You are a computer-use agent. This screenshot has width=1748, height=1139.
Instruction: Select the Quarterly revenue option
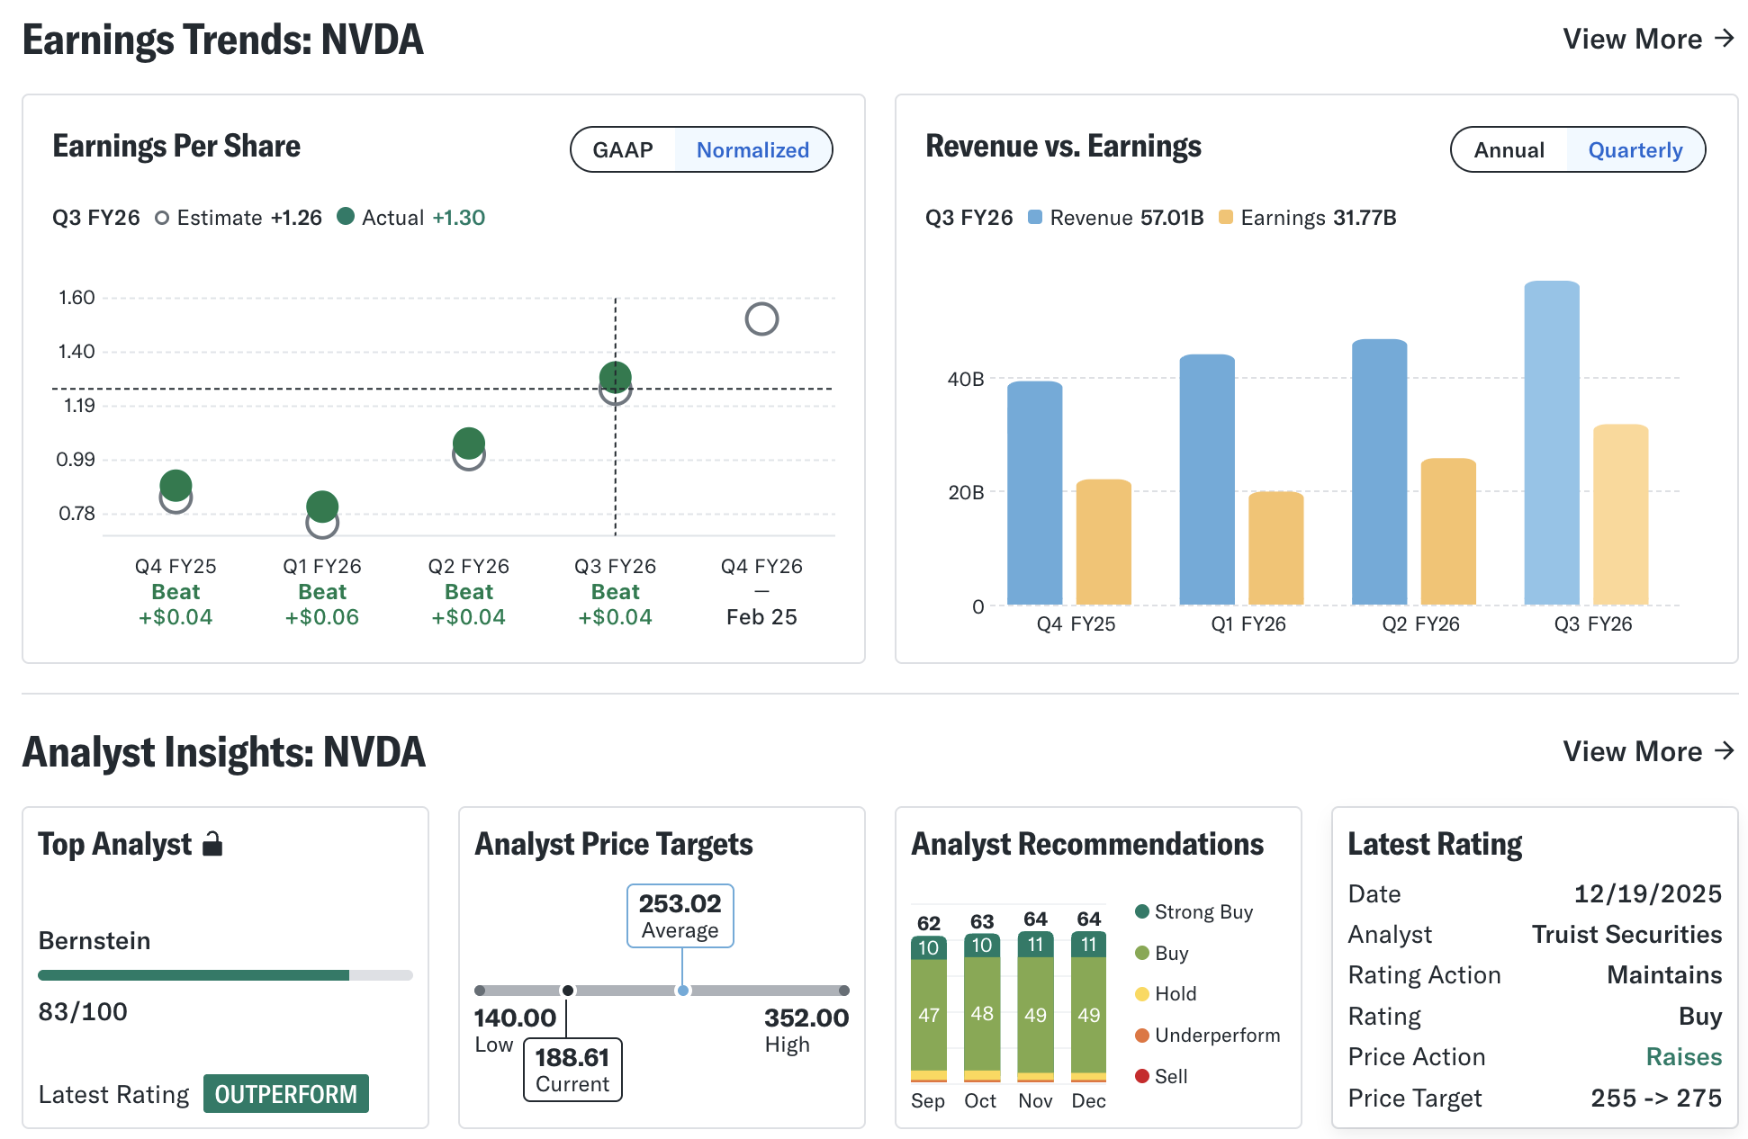[1635, 149]
